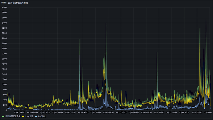Click the 10/31 12:00 time axis label
213x120 pixels.
159,113
